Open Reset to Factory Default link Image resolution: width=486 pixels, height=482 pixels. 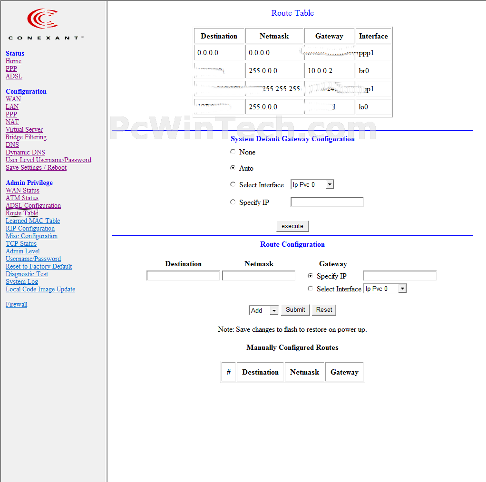[39, 266]
